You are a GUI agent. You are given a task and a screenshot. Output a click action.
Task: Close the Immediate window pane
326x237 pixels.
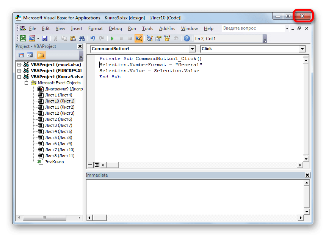307,175
